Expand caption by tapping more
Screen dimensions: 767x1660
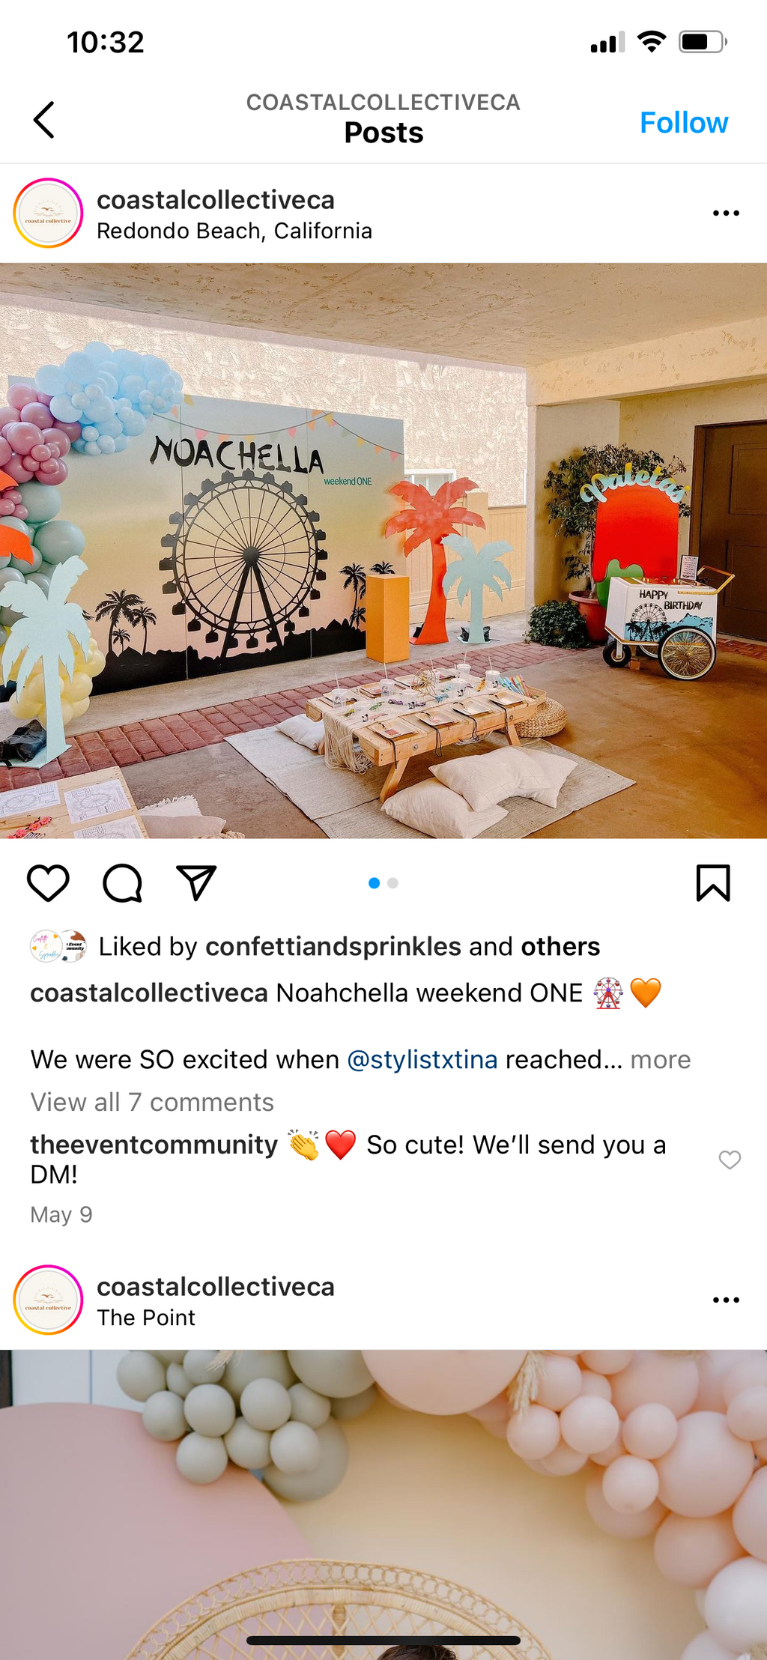tap(661, 1059)
